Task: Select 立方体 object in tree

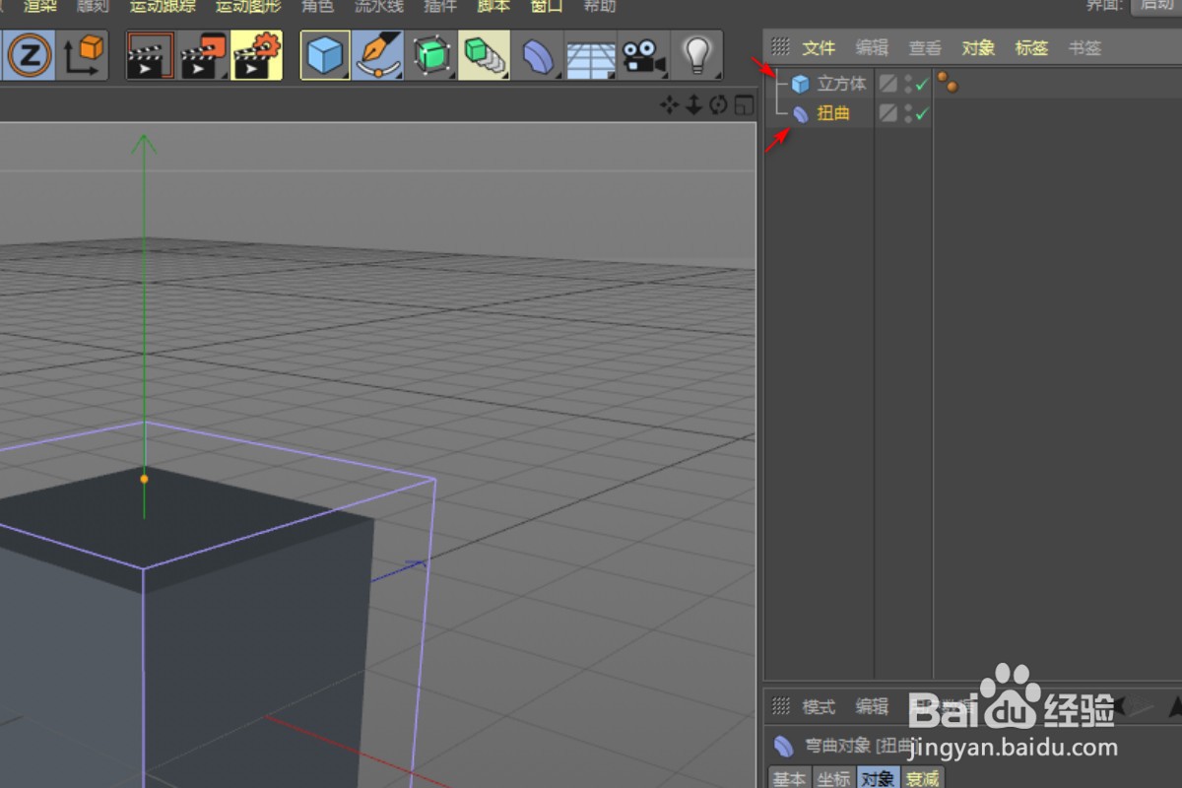Action: (842, 85)
